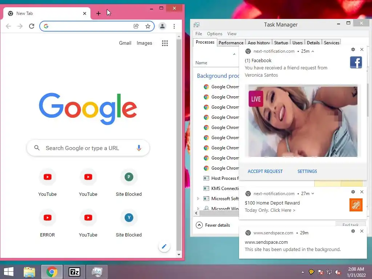This screenshot has height=279, width=372.
Task: Click Customize Chrome pencil button
Action: coord(164,246)
